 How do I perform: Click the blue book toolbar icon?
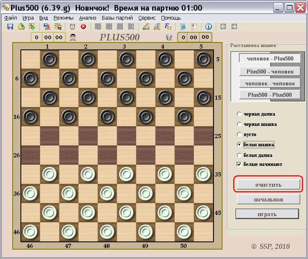183,27
